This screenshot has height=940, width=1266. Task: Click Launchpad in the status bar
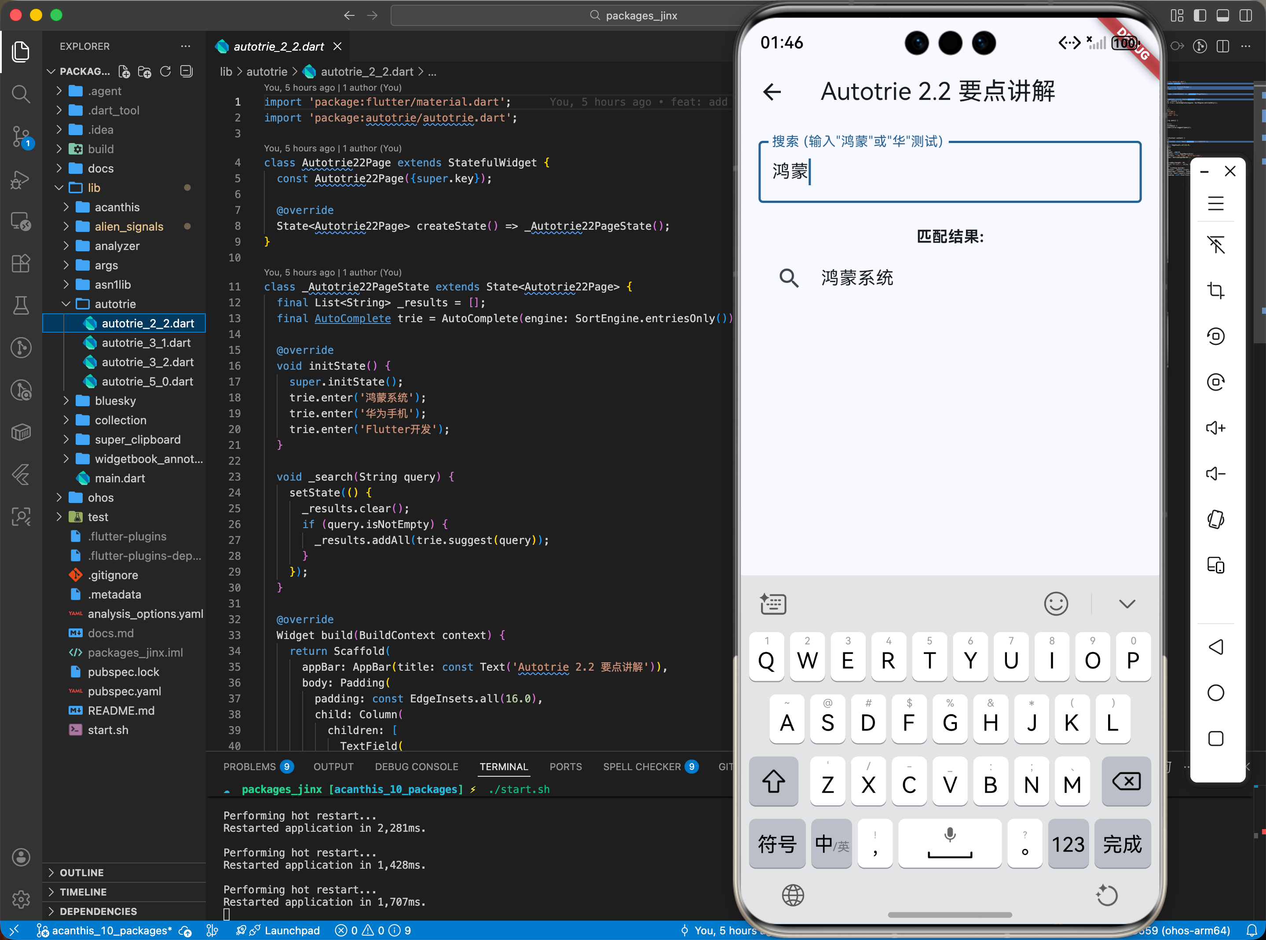coord(292,930)
